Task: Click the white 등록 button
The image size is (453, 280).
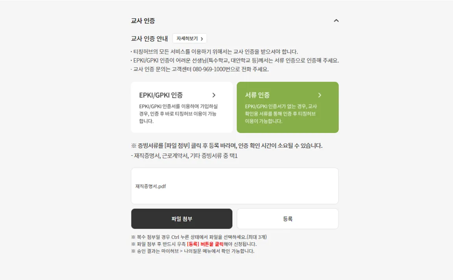Action: point(288,219)
